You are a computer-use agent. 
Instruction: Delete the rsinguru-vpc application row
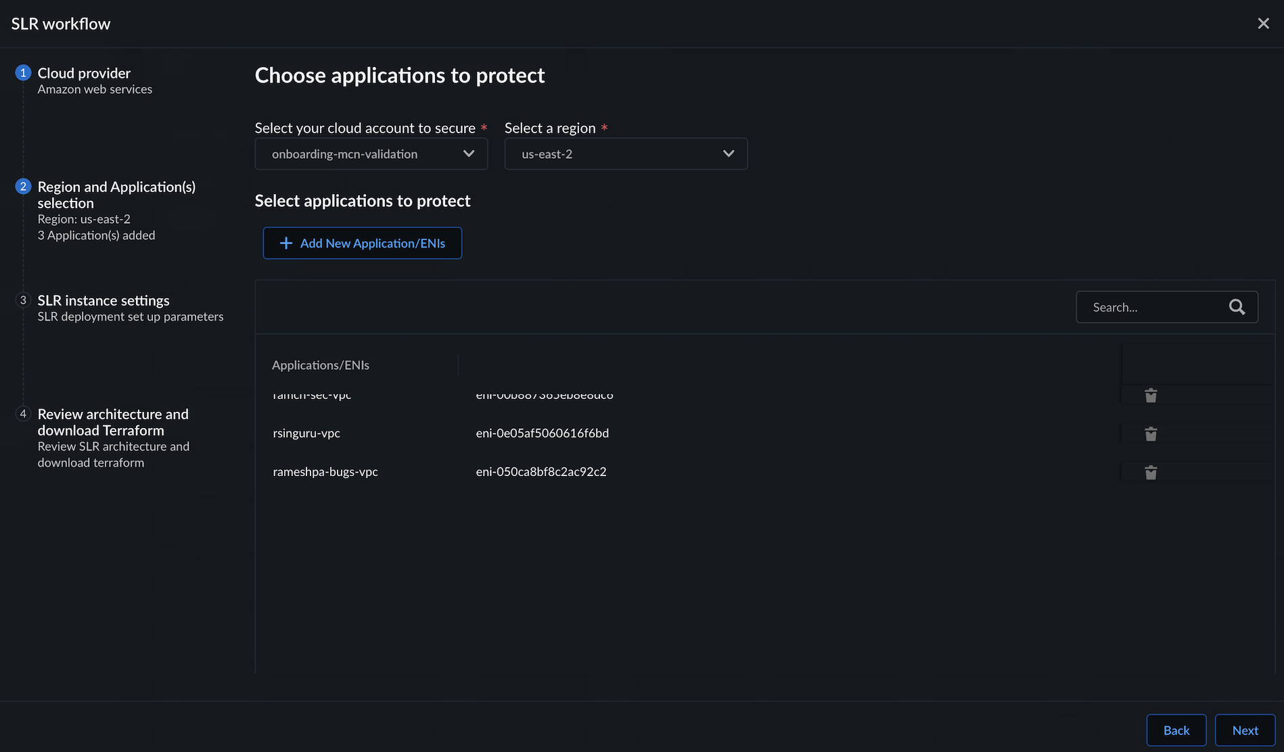tap(1151, 433)
